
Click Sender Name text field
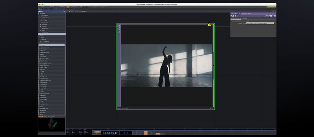260,23
